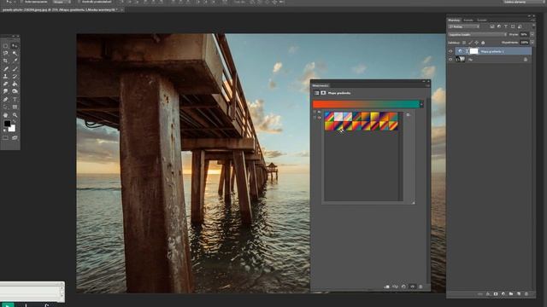
Task: Change screen mode from toolbox
Action: pos(15,138)
